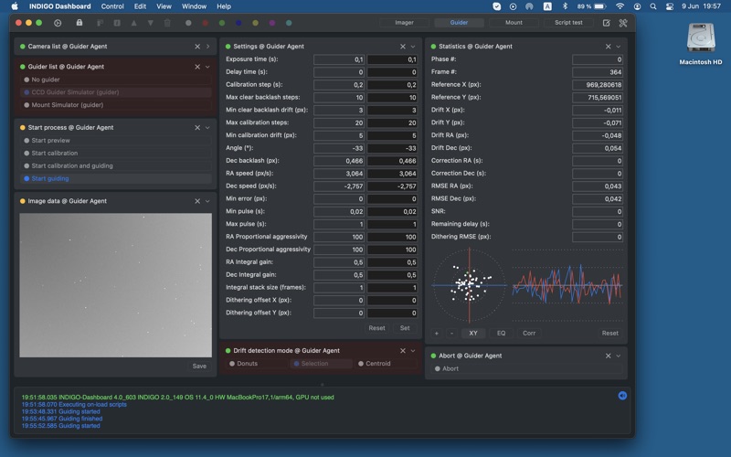Collapse the Guider list panel
731x457 pixels.
[208, 67]
